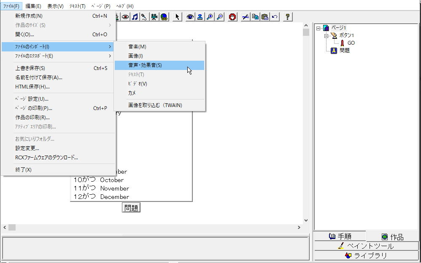Switch to the 手順 tab
This screenshot has height=263, width=421.
coord(340,236)
